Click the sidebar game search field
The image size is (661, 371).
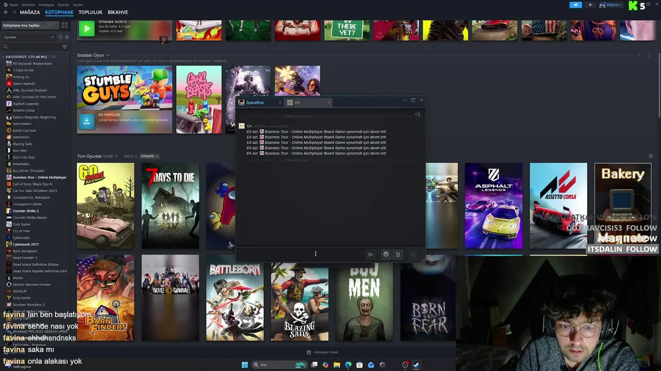click(34, 47)
